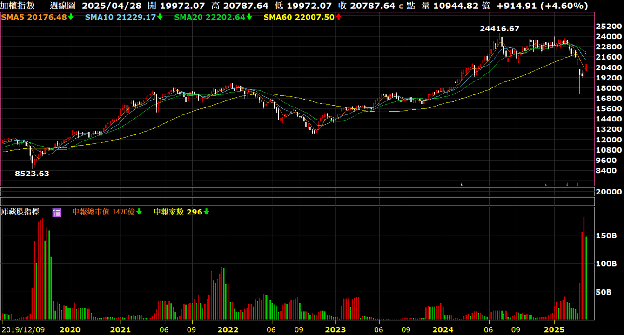
Task: Click the 19200 price axis label
Action: click(x=610, y=78)
